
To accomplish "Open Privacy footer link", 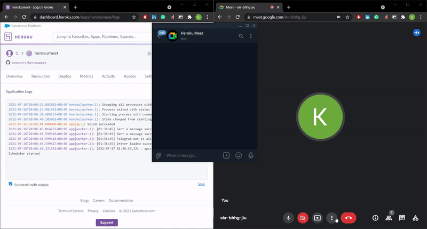I will click(x=93, y=211).
